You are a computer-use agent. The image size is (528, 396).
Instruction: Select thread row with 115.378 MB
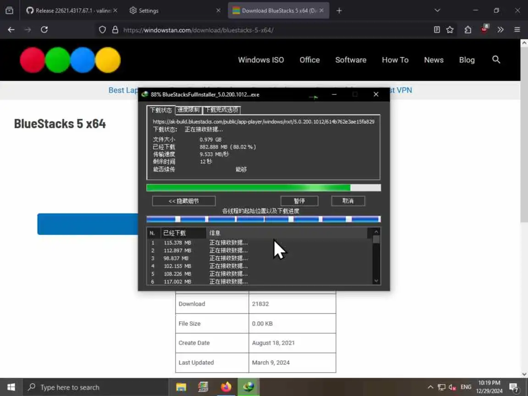click(259, 243)
